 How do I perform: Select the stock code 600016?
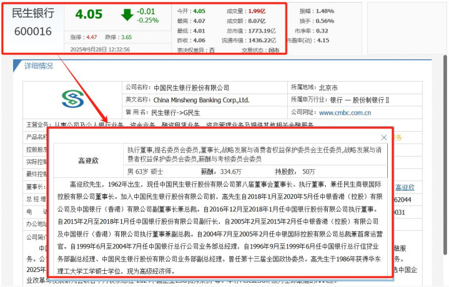[x=33, y=31]
